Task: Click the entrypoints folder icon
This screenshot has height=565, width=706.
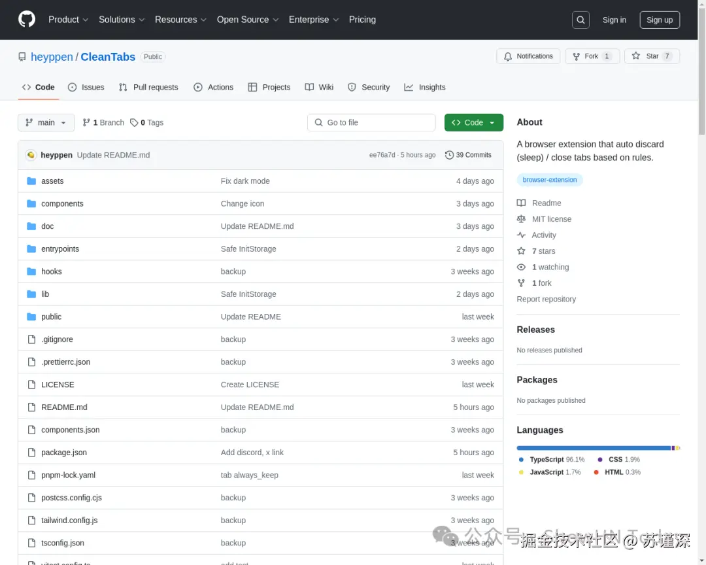Action: click(x=31, y=248)
